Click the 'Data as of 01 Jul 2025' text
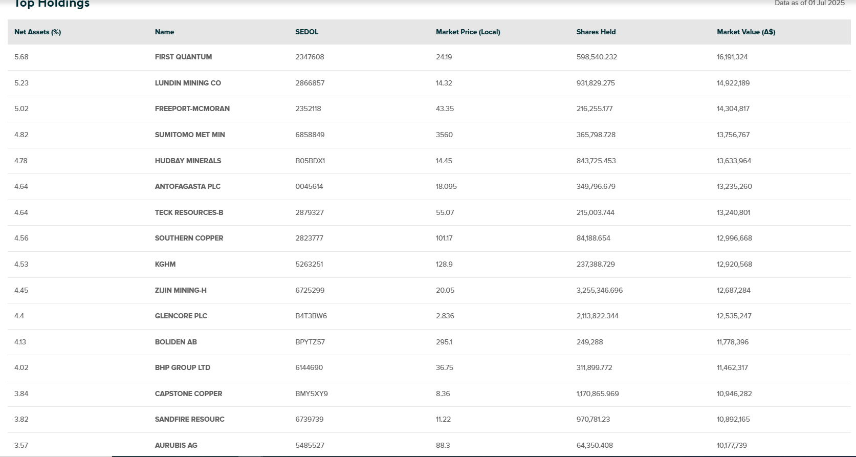Screen dimensions: 856x457 [809, 3]
